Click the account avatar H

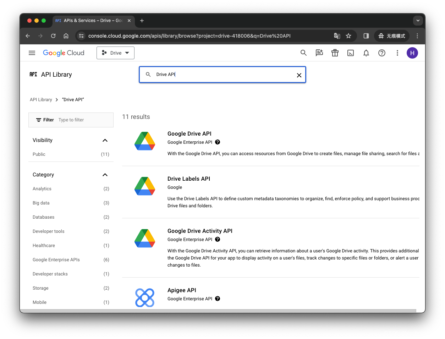click(x=412, y=53)
